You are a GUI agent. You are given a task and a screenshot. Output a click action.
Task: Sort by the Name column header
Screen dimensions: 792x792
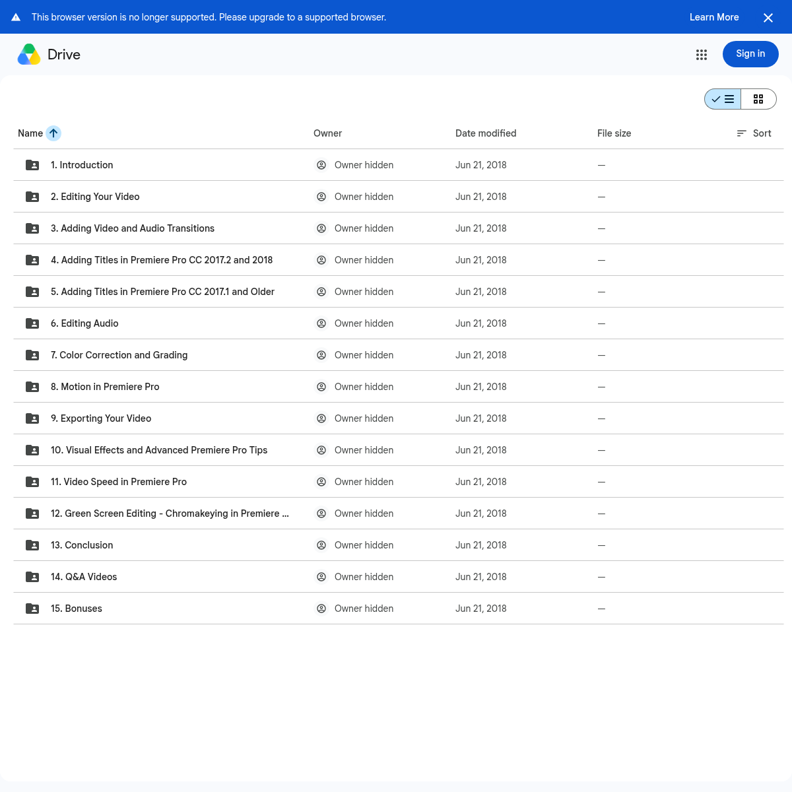point(30,133)
